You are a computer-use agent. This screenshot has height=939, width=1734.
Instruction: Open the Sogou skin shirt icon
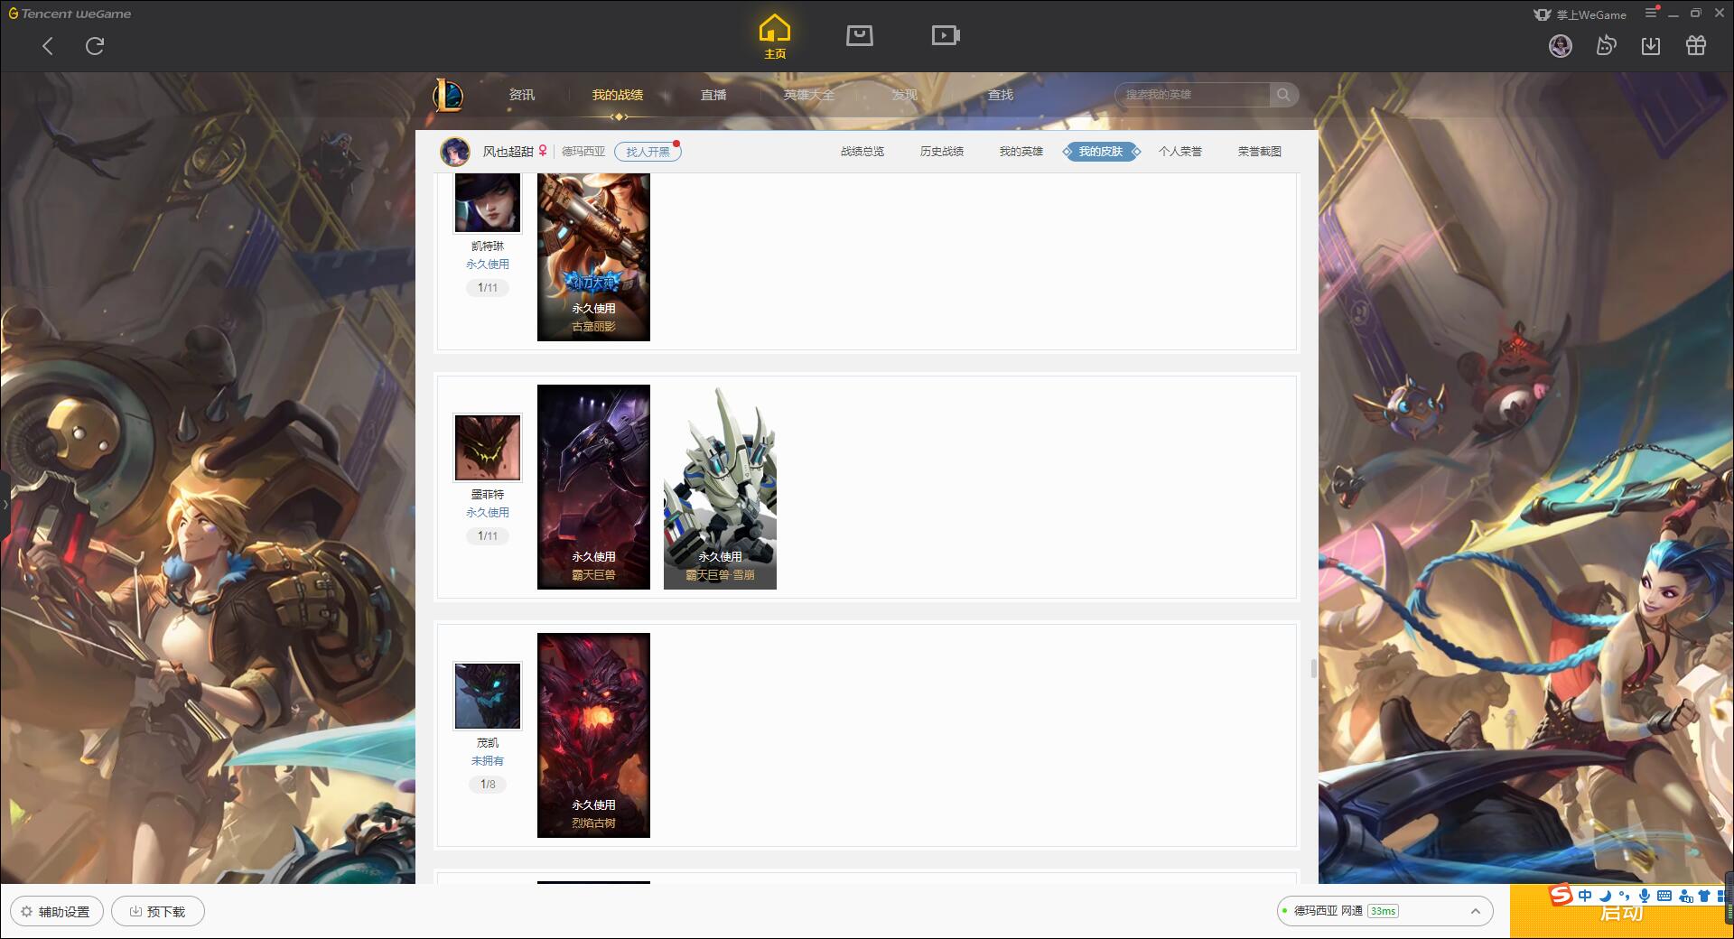tap(1704, 896)
